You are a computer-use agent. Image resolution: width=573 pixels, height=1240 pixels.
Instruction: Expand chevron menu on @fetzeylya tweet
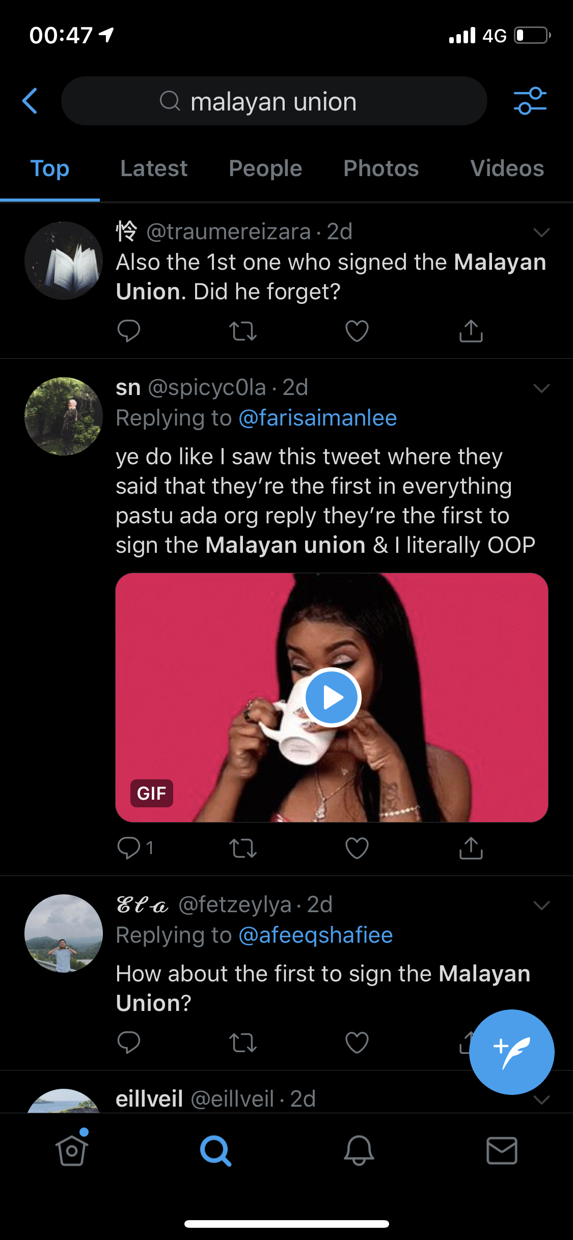pyautogui.click(x=541, y=905)
